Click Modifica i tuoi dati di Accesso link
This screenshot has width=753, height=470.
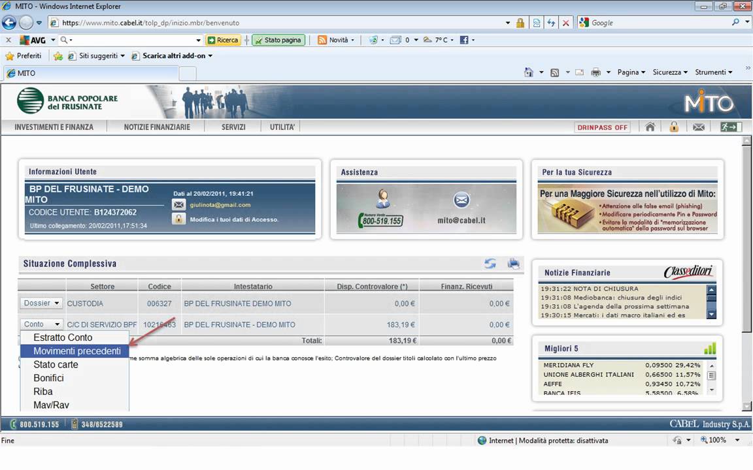point(234,219)
